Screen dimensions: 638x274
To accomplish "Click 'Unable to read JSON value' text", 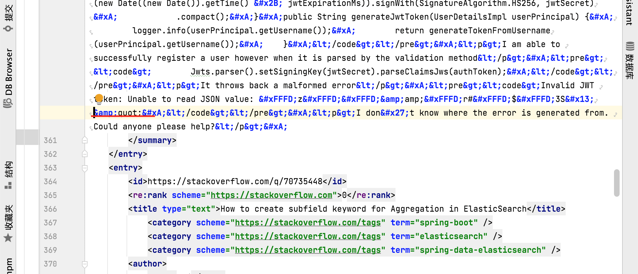I will pos(189,99).
